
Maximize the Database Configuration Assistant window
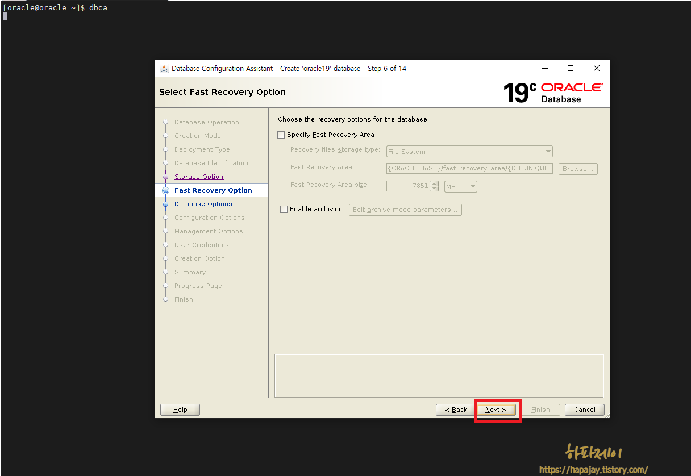571,68
